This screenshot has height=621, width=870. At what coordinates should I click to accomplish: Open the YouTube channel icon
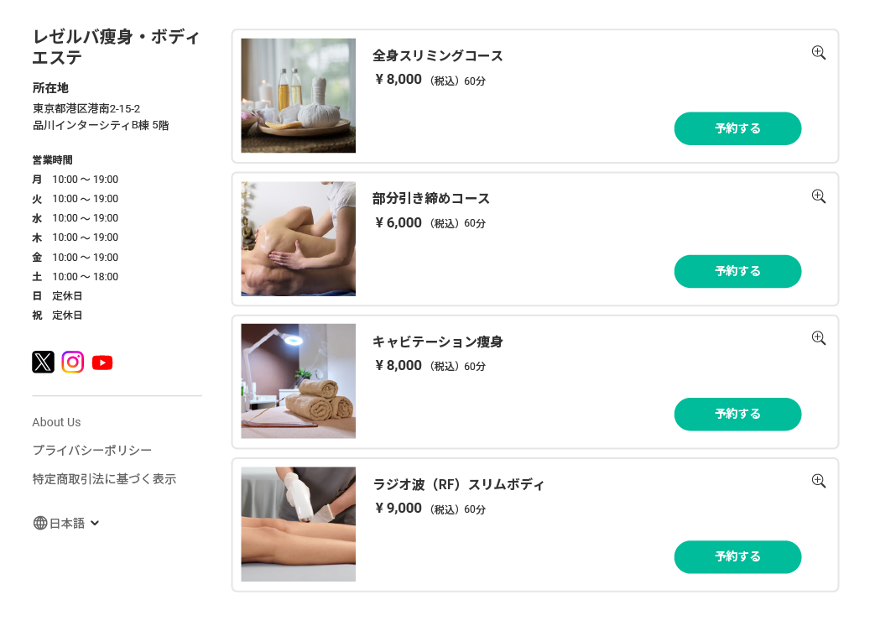[102, 363]
